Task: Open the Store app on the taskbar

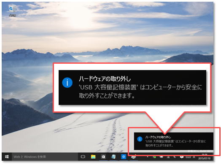Action: click(x=103, y=157)
